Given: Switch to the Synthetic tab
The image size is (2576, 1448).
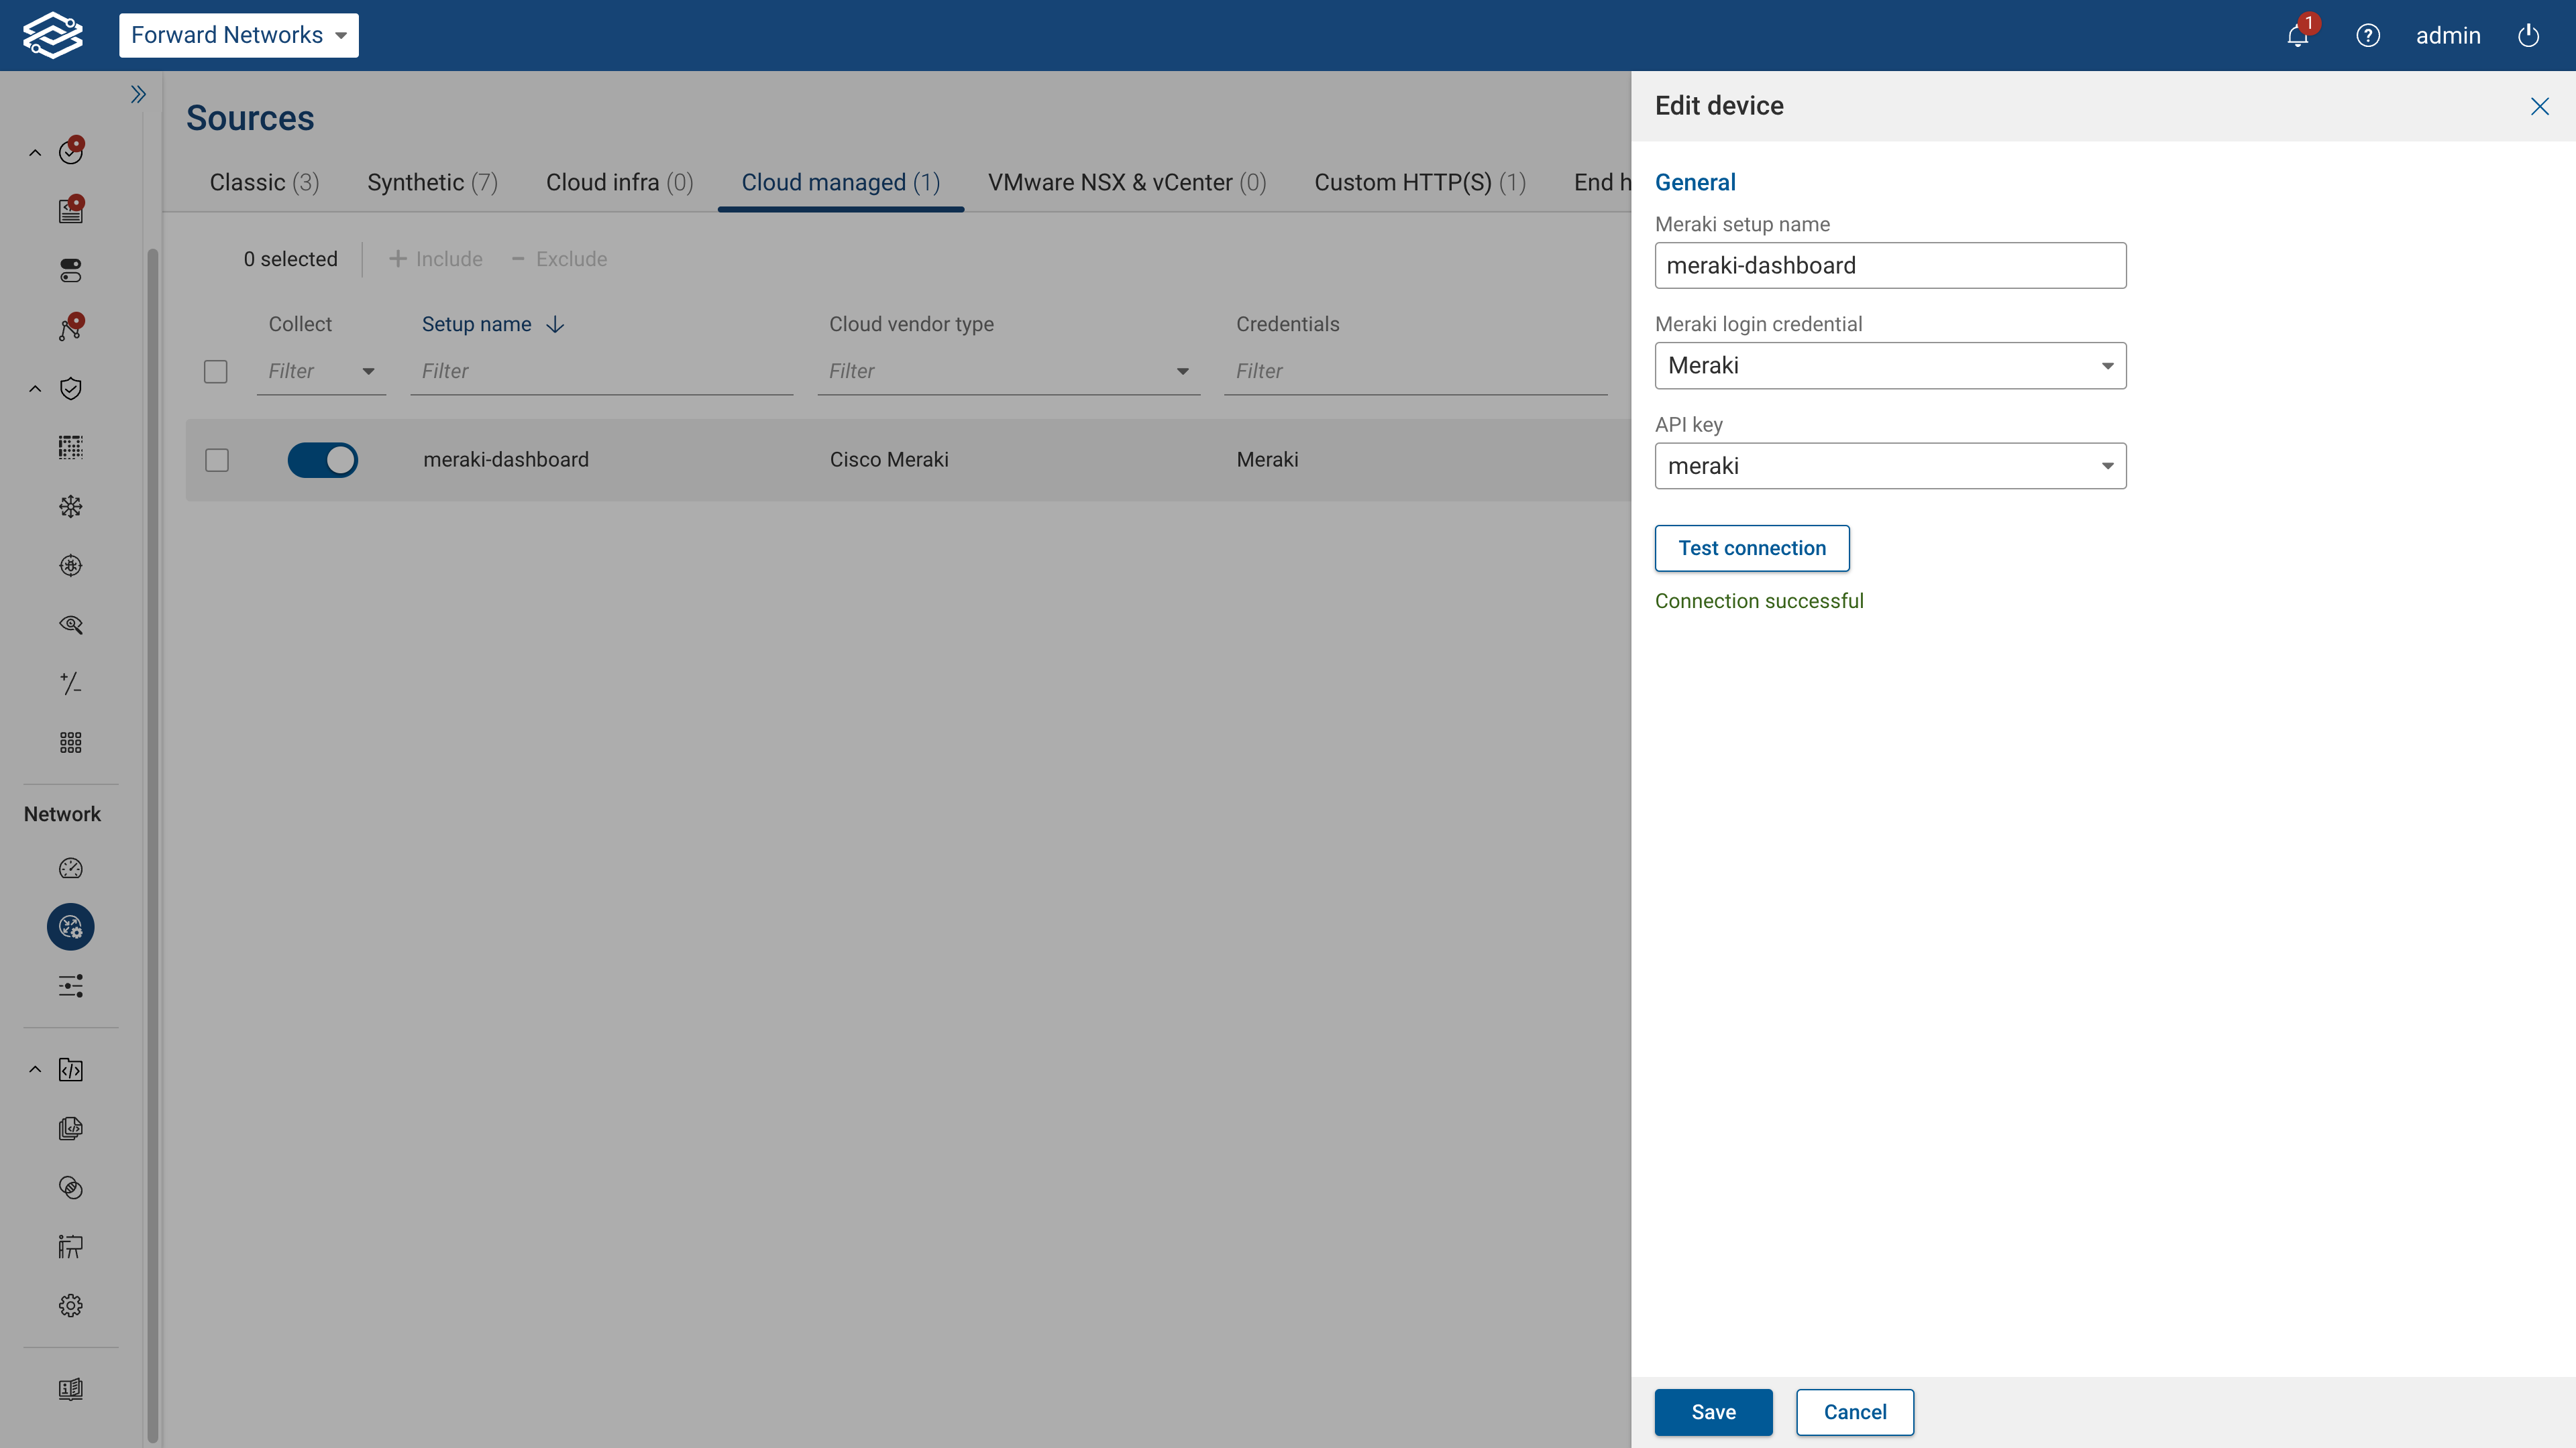Looking at the screenshot, I should click(432, 182).
